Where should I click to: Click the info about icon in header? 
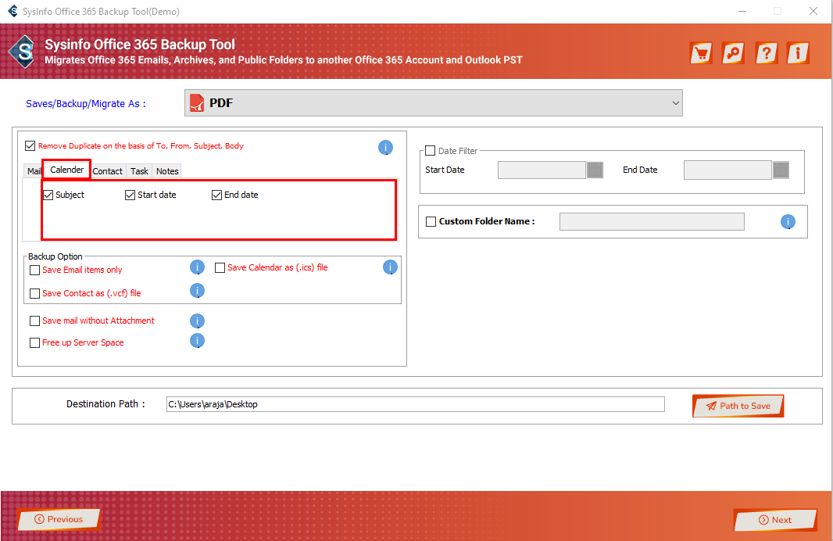[798, 53]
